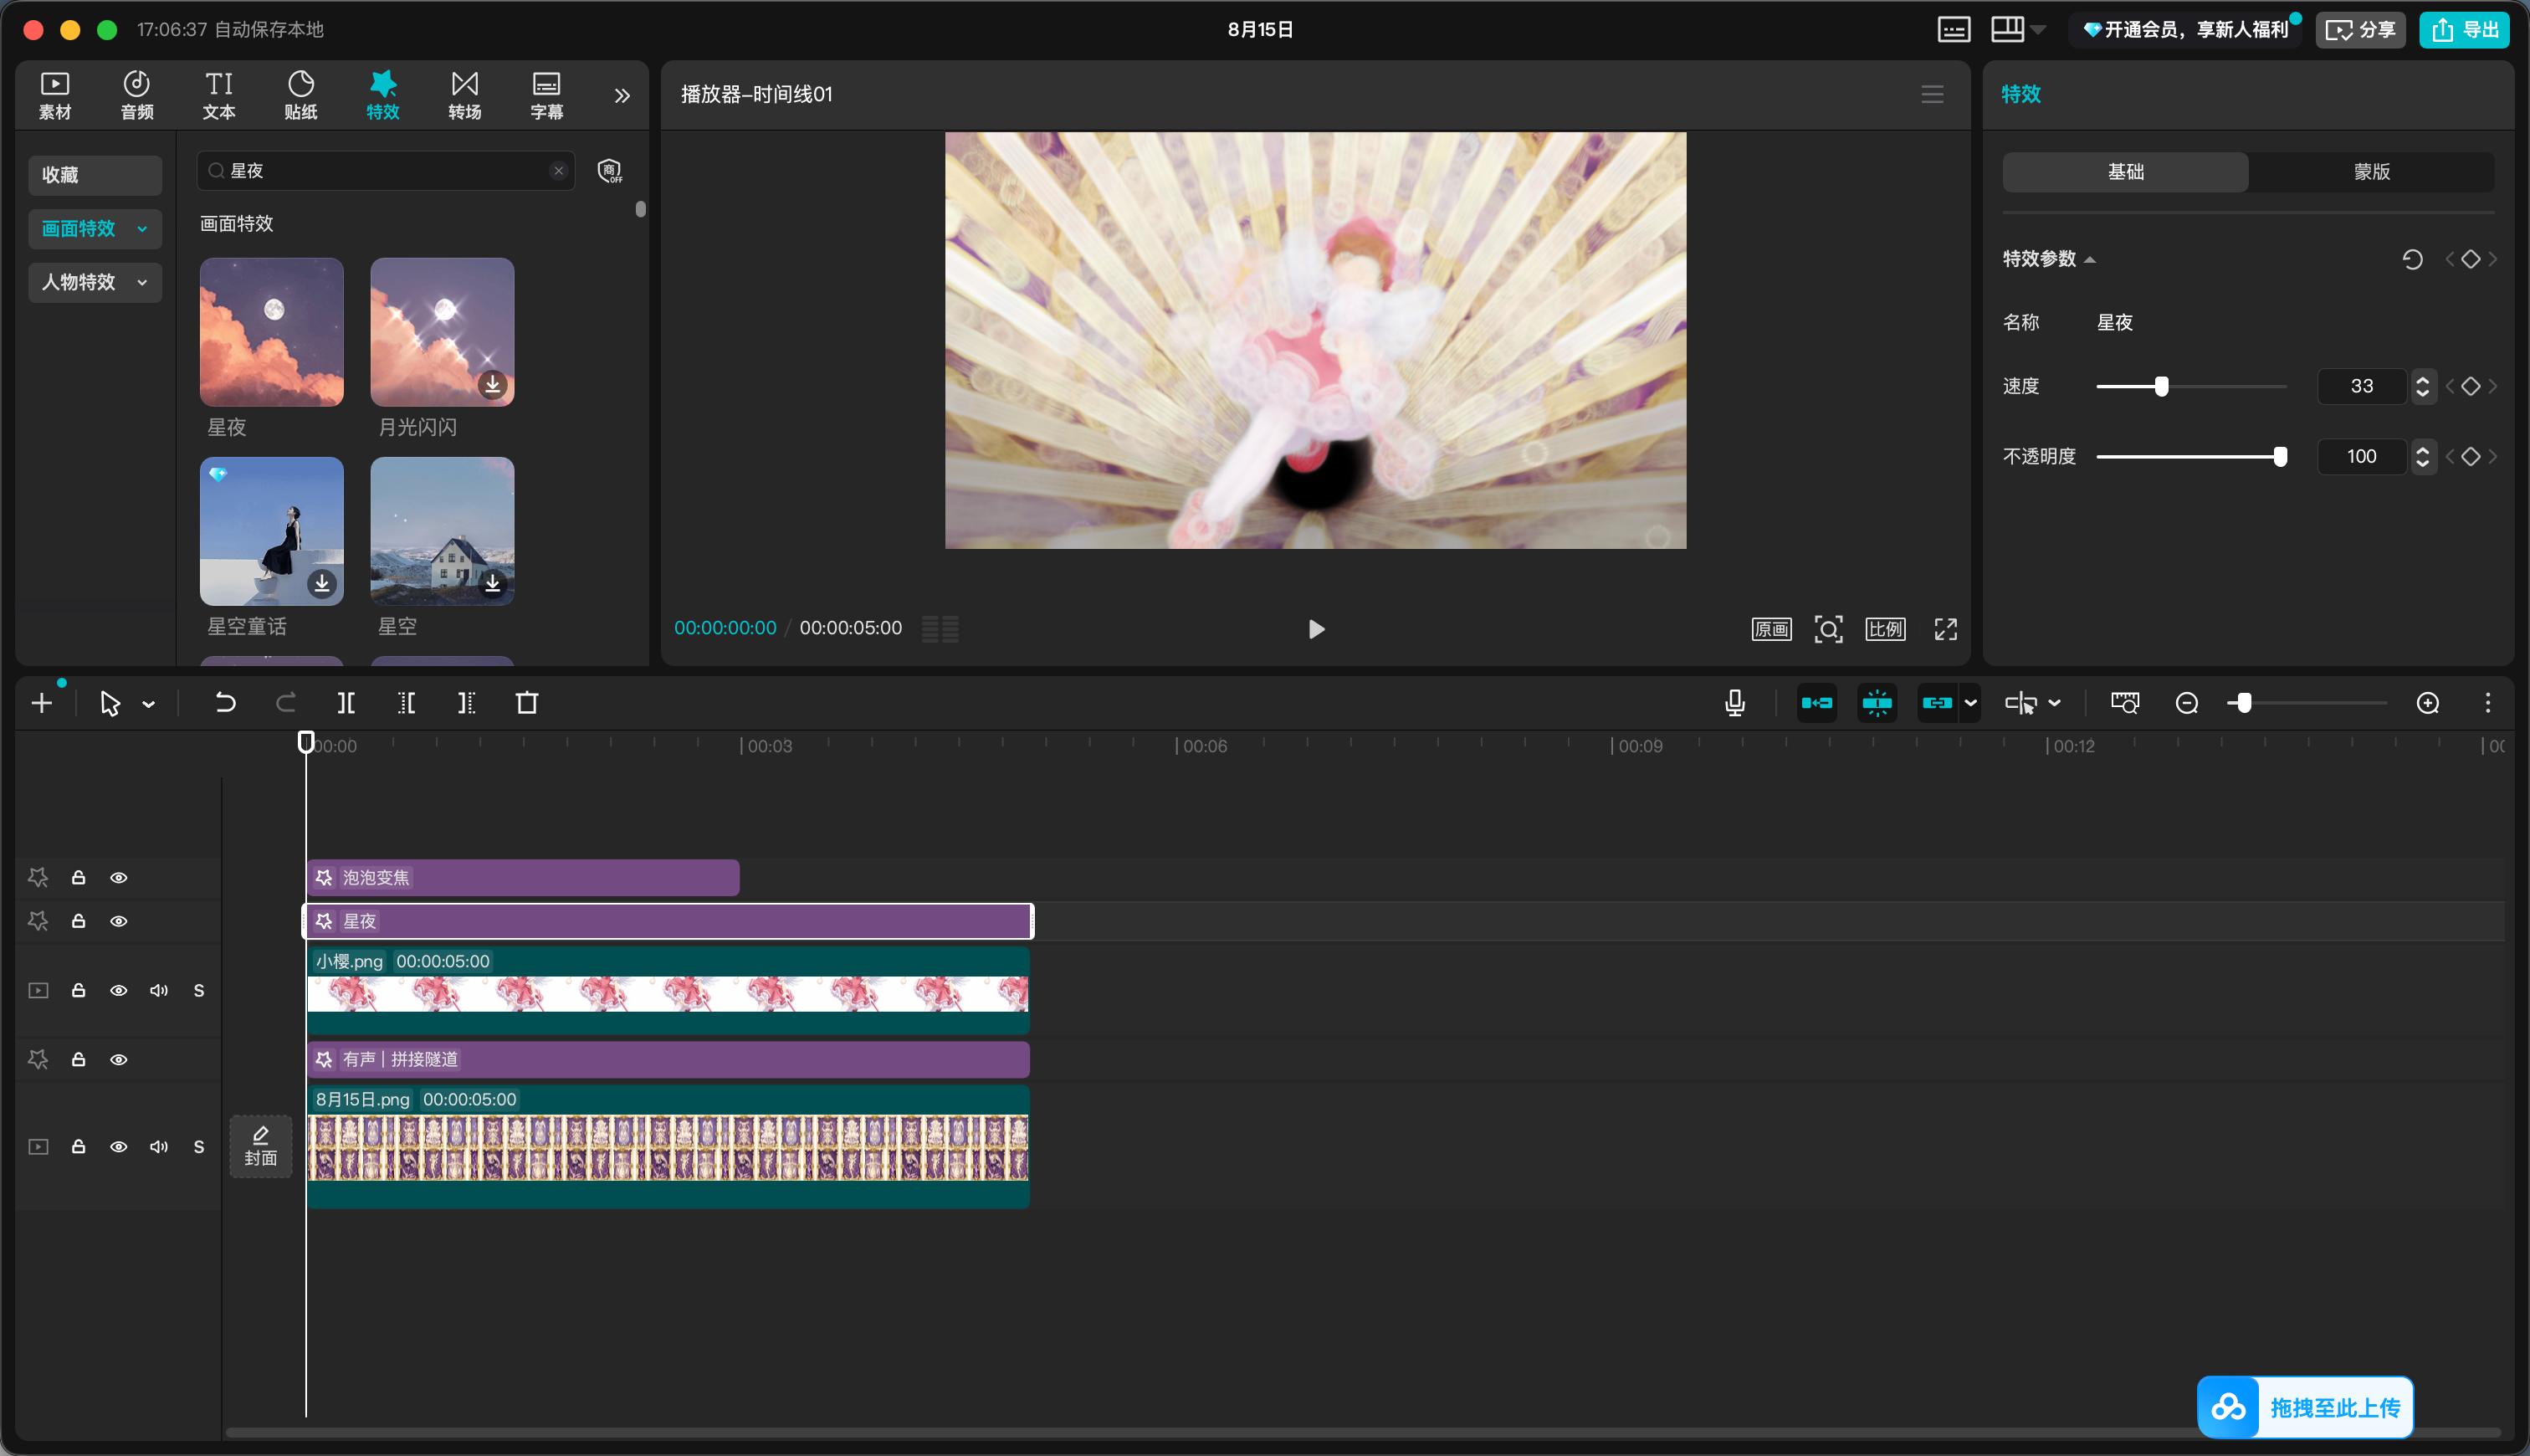Switch to the 音频 tab
2530x1456 pixels.
[137, 95]
